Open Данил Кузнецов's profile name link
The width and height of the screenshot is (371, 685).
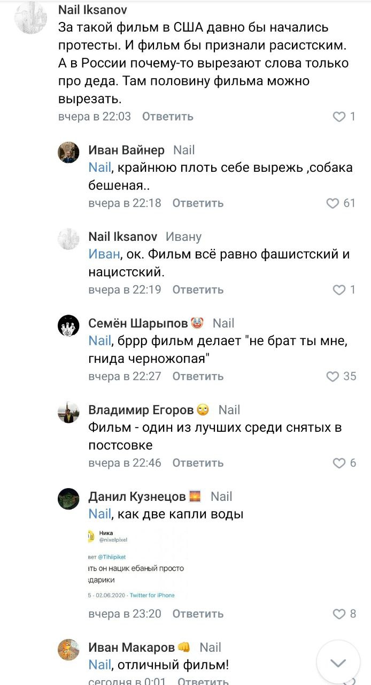tap(137, 497)
